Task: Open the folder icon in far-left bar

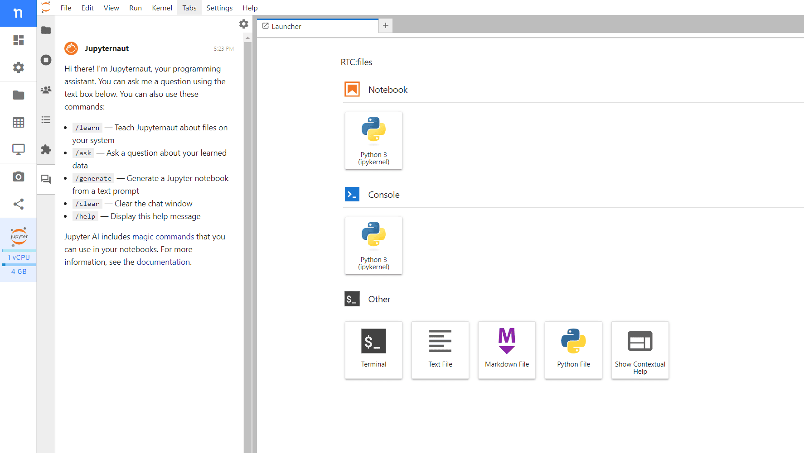Action: (19, 95)
